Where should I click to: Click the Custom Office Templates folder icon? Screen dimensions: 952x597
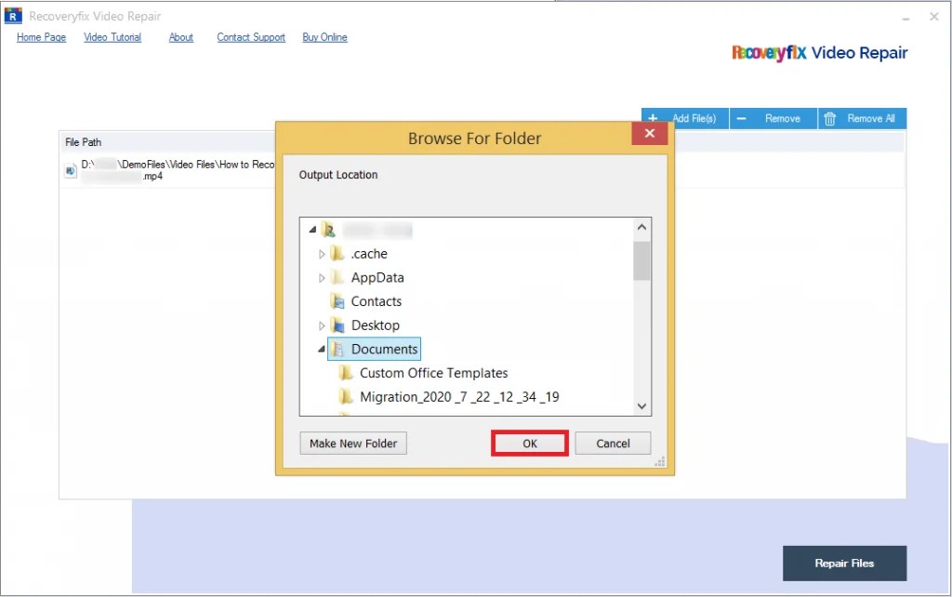tap(346, 373)
